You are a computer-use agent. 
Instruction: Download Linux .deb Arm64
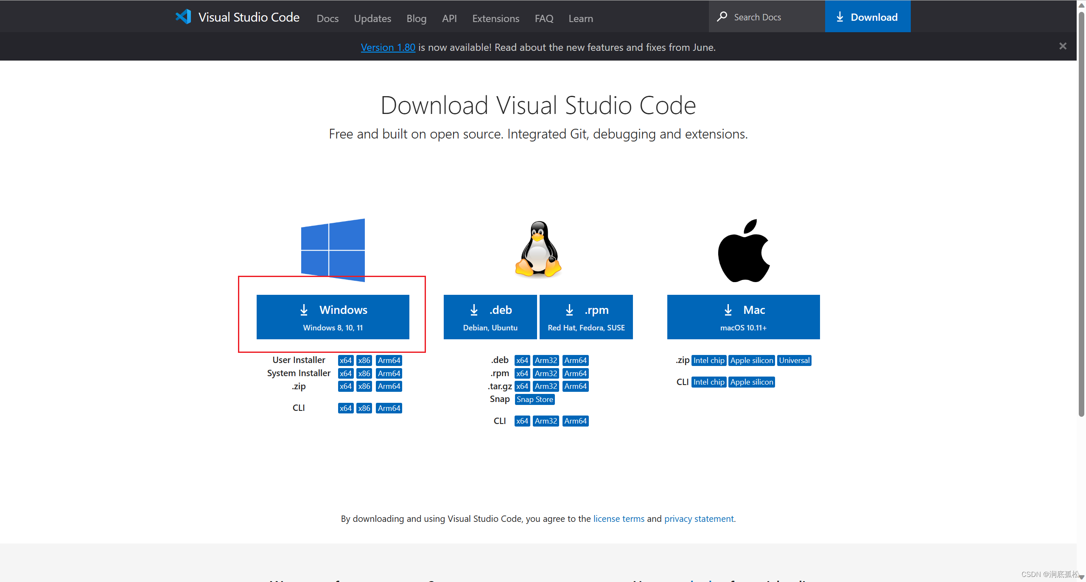576,360
